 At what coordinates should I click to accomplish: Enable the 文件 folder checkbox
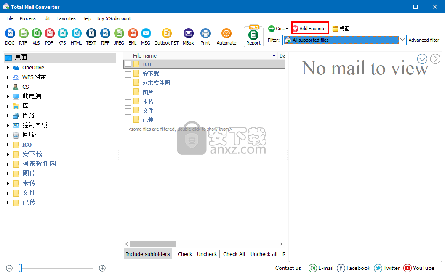click(128, 111)
